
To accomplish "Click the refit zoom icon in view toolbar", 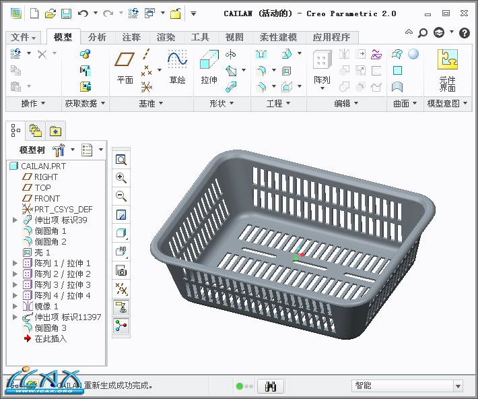I will 121,160.
